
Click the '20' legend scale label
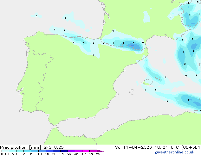tap(54, 154)
